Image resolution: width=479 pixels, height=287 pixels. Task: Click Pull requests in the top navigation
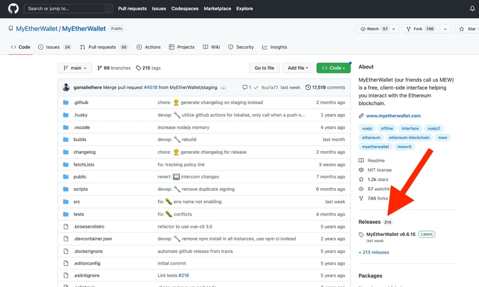(132, 9)
